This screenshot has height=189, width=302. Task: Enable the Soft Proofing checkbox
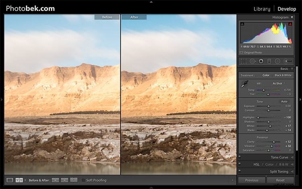(x=83, y=180)
